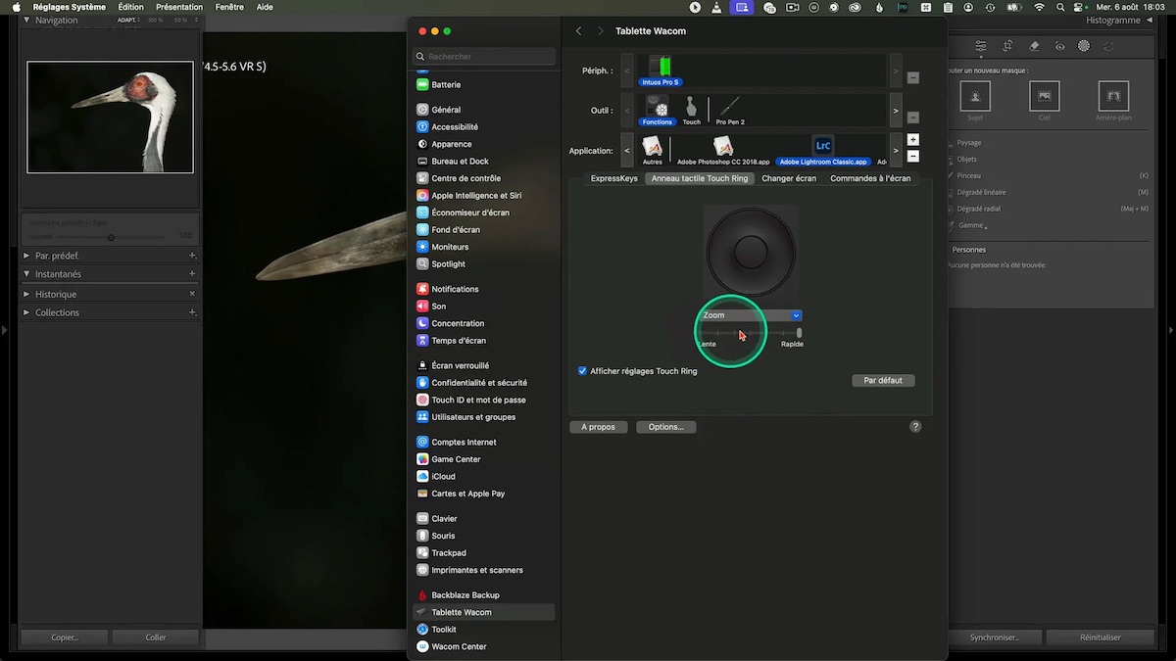Click the Options... button
The image size is (1176, 661).
click(x=666, y=427)
